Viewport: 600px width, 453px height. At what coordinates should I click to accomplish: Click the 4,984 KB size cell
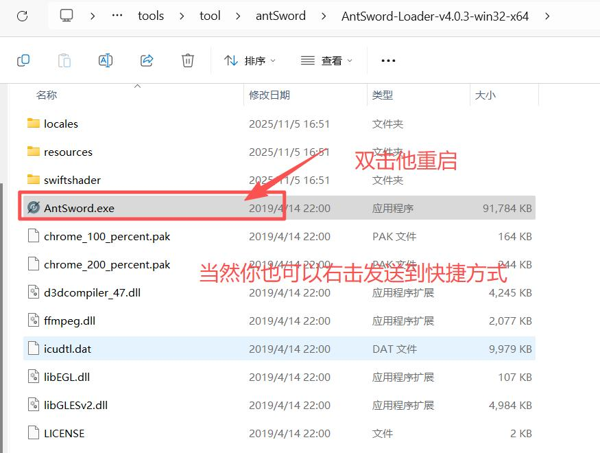(510, 405)
